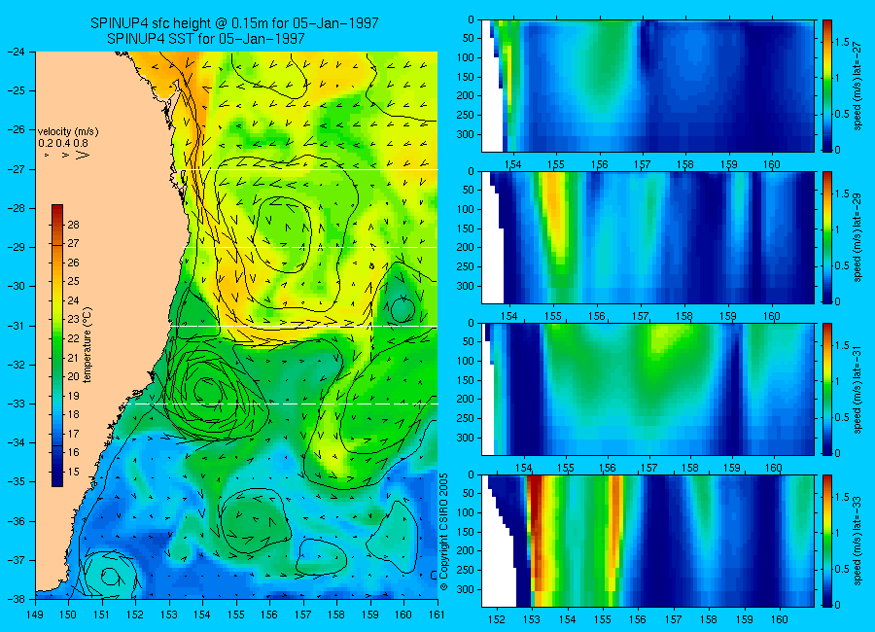Screen dimensions: 875x632
Task: Click the title 'SPINUP4 sfc height @ 0.15m for 05-Jan-1997'
Action: click(234, 23)
